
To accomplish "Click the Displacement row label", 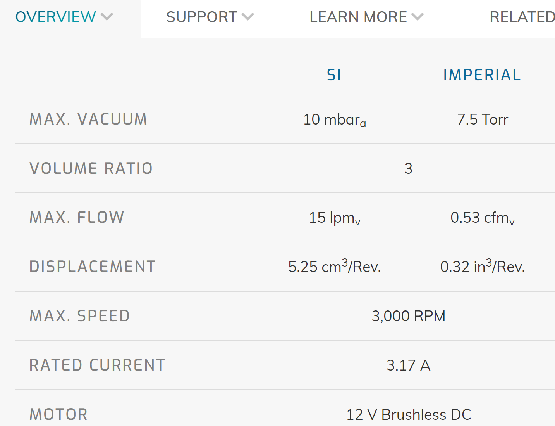I will (x=93, y=267).
